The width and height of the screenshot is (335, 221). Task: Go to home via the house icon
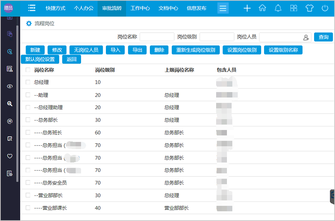[262, 8]
